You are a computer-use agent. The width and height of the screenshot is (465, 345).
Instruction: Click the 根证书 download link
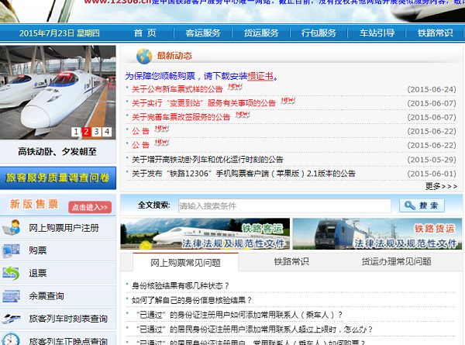[260, 76]
